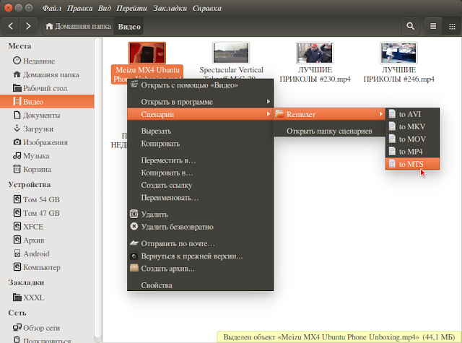
Task: Choose Переименовать… in context menu
Action: click(201, 197)
